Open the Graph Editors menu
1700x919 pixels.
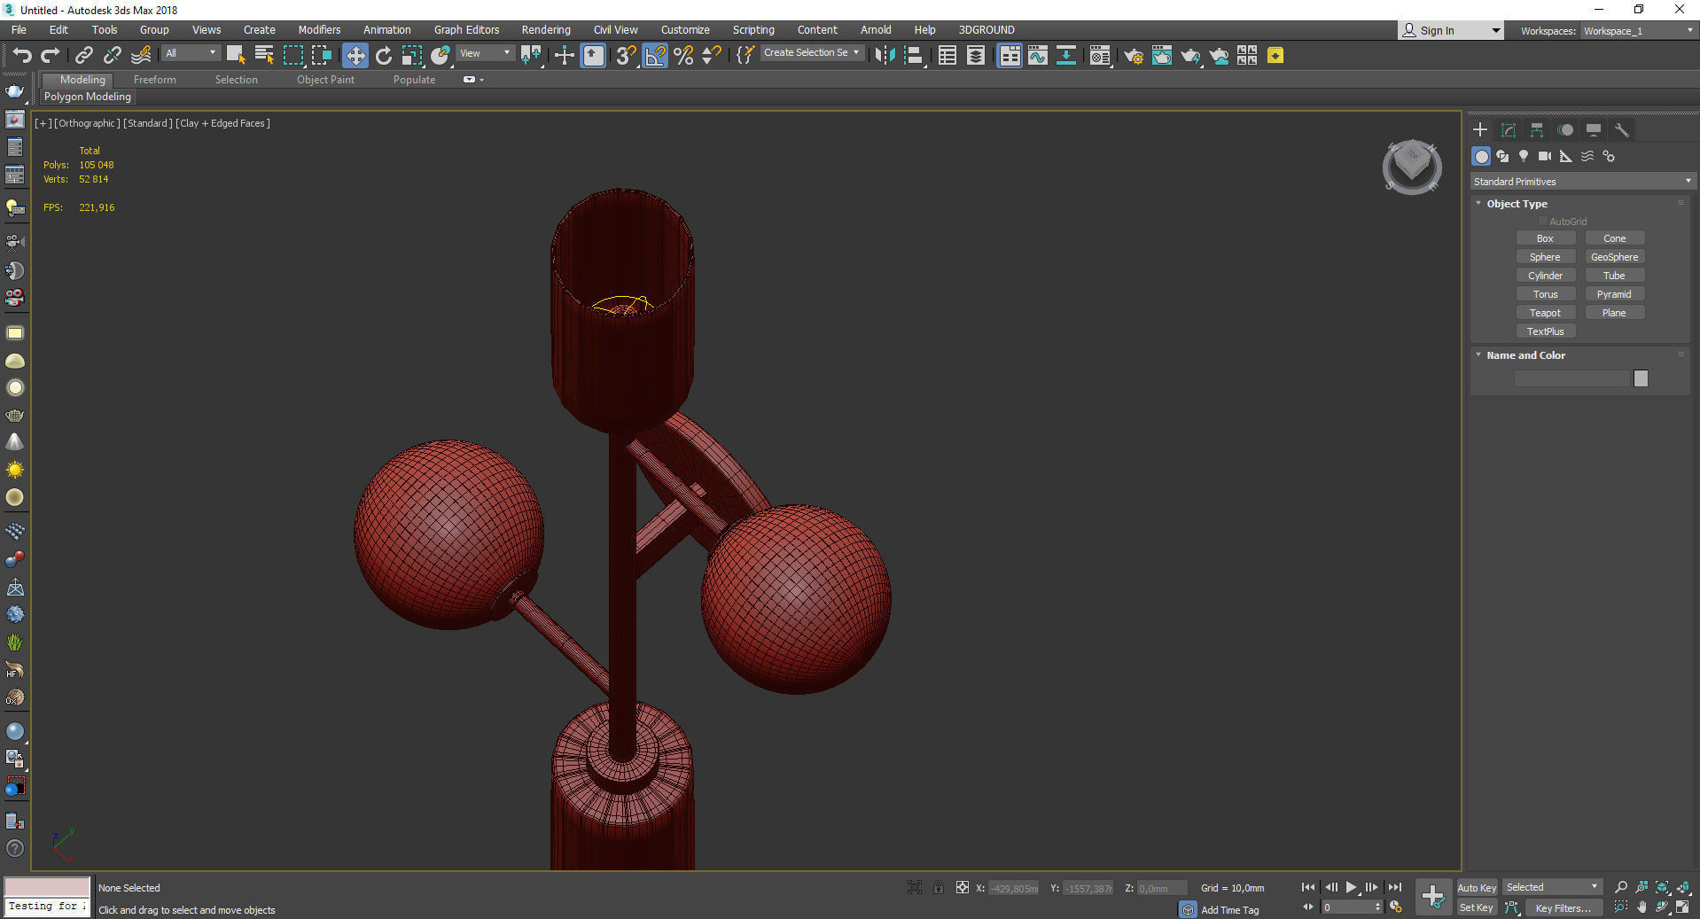(x=466, y=30)
